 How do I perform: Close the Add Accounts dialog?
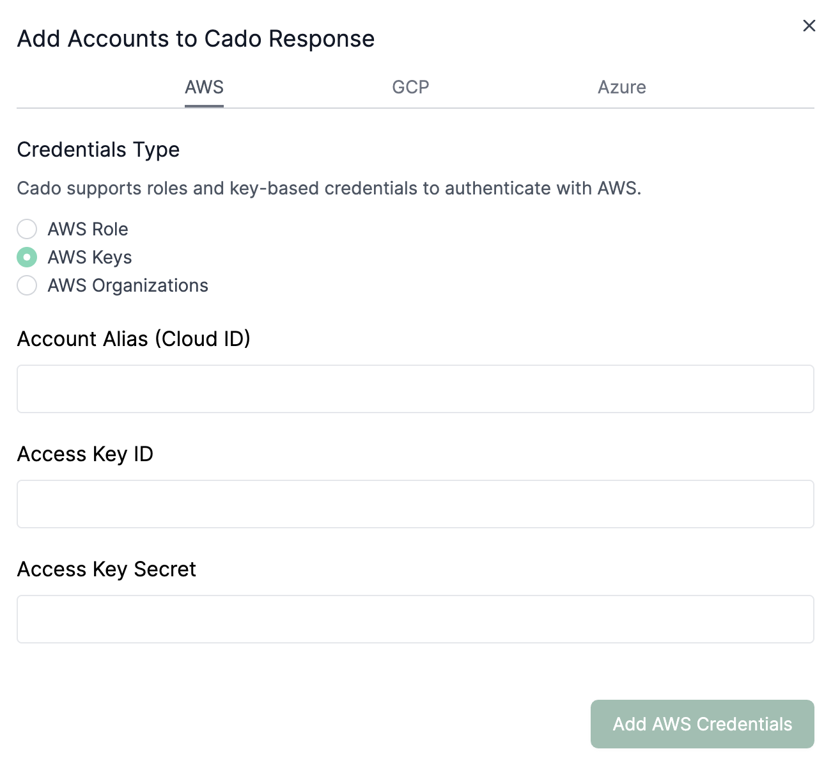(809, 26)
